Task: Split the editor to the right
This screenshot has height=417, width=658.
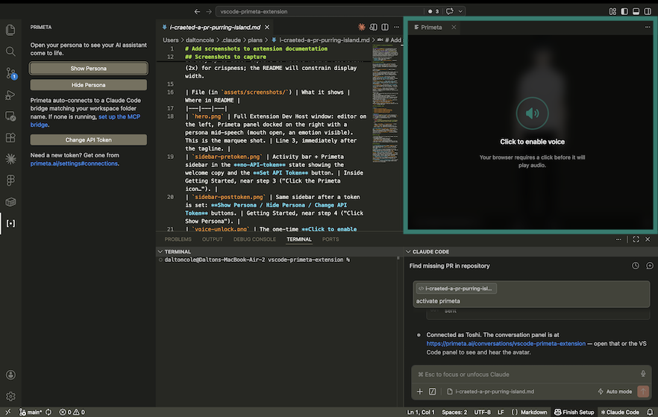Action: point(385,28)
